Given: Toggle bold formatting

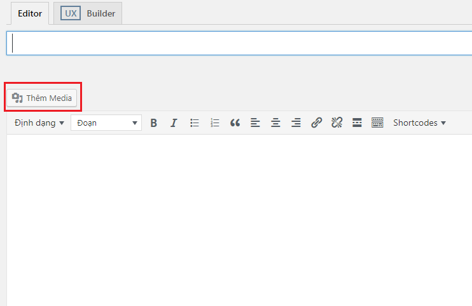Looking at the screenshot, I should (x=153, y=123).
